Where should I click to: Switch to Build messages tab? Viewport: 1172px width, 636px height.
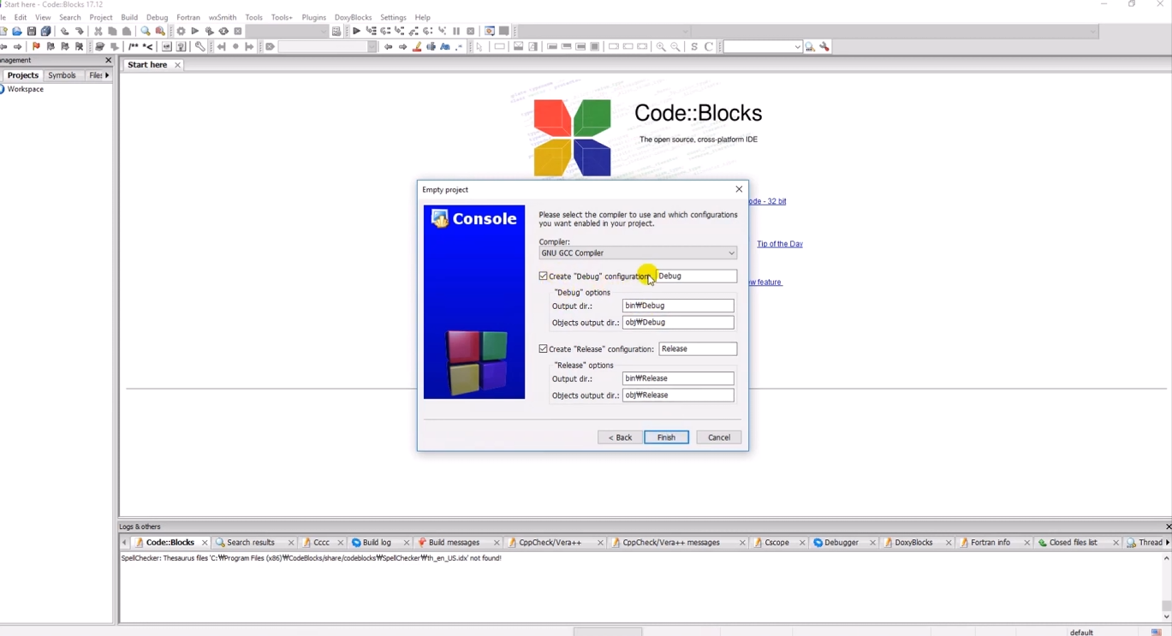click(454, 543)
